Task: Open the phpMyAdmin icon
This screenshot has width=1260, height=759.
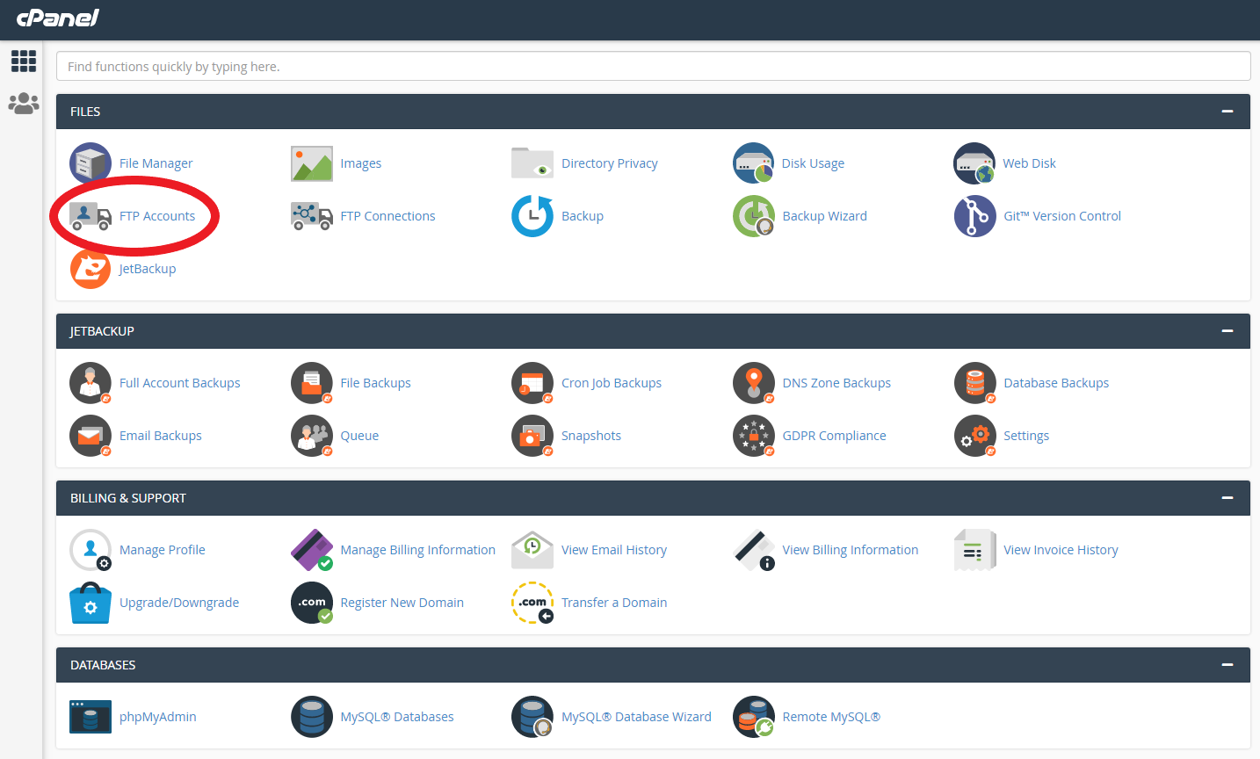Action: coord(90,716)
